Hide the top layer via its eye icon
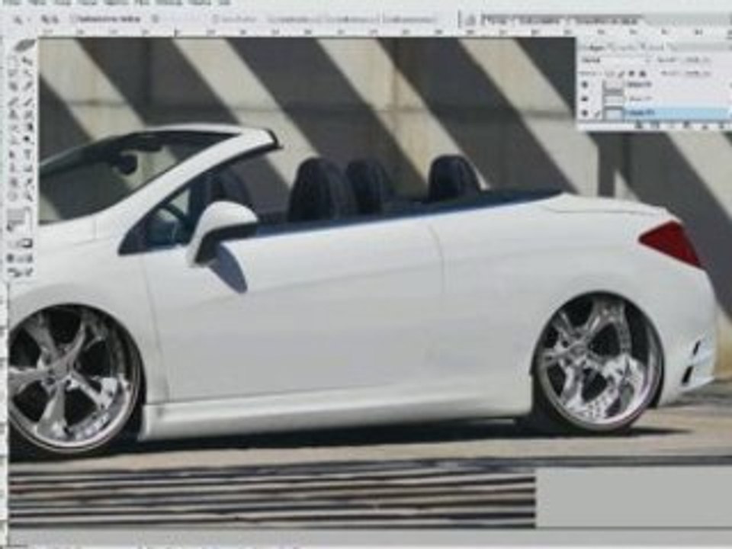The width and height of the screenshot is (732, 549). (x=586, y=85)
